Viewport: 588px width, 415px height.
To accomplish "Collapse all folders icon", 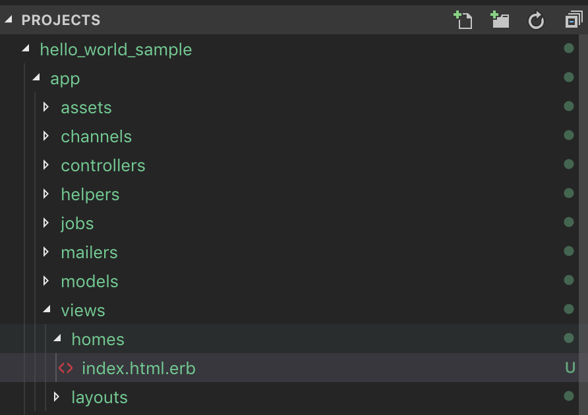I will (x=572, y=20).
